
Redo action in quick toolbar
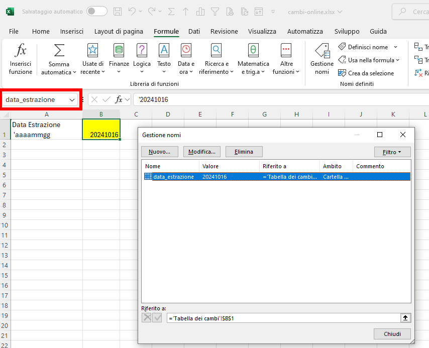[152, 12]
